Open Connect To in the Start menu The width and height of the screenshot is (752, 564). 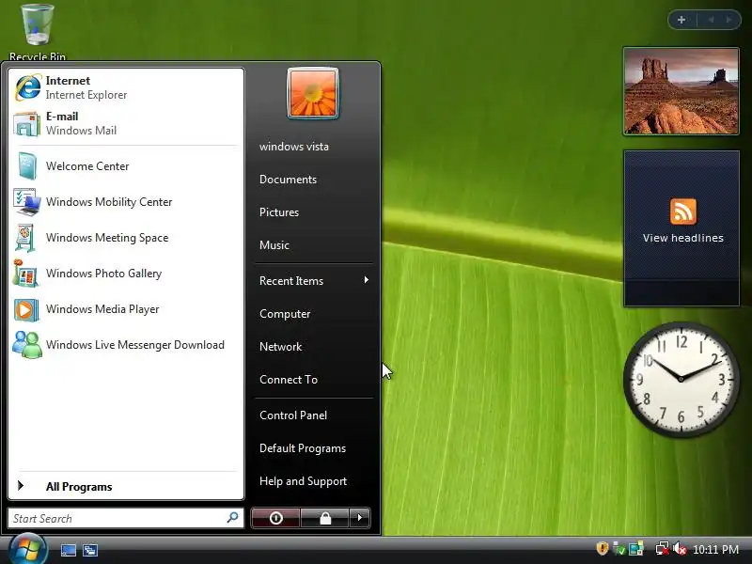(289, 380)
